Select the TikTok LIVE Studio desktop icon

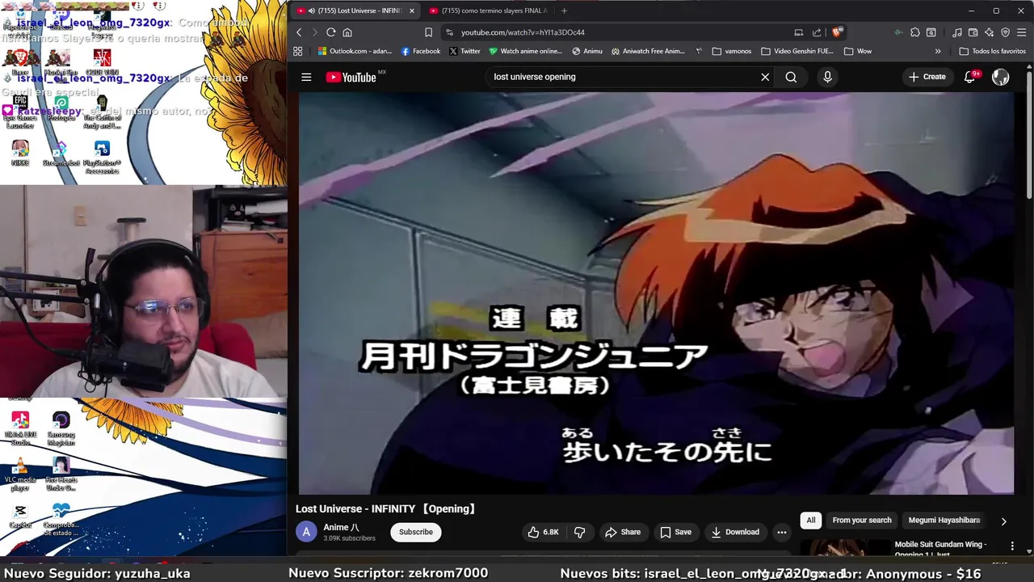coord(20,428)
